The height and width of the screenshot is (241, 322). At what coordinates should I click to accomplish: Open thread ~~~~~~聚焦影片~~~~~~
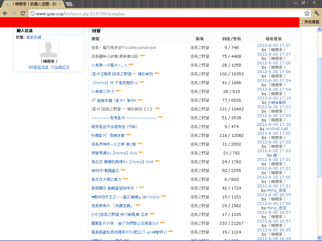click(x=124, y=118)
